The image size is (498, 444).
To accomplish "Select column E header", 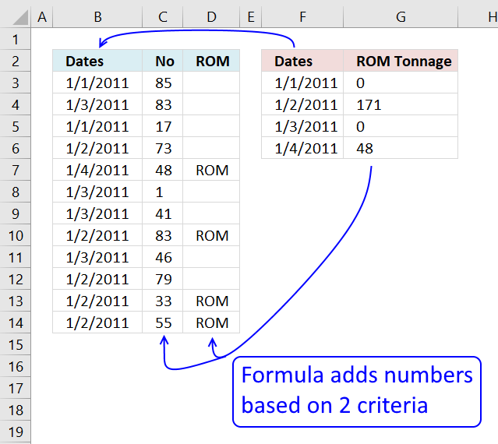I will [x=251, y=17].
